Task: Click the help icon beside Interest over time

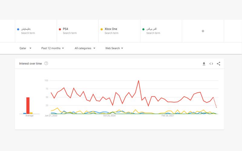Action: (46, 63)
